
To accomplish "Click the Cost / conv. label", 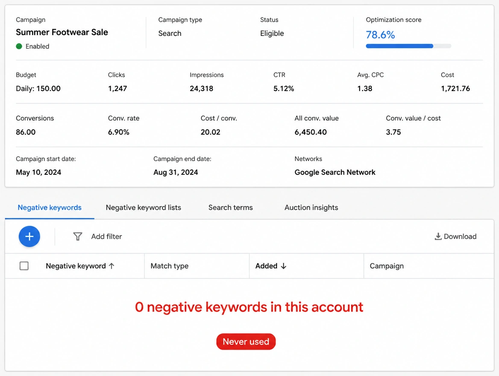I will pyautogui.click(x=219, y=118).
